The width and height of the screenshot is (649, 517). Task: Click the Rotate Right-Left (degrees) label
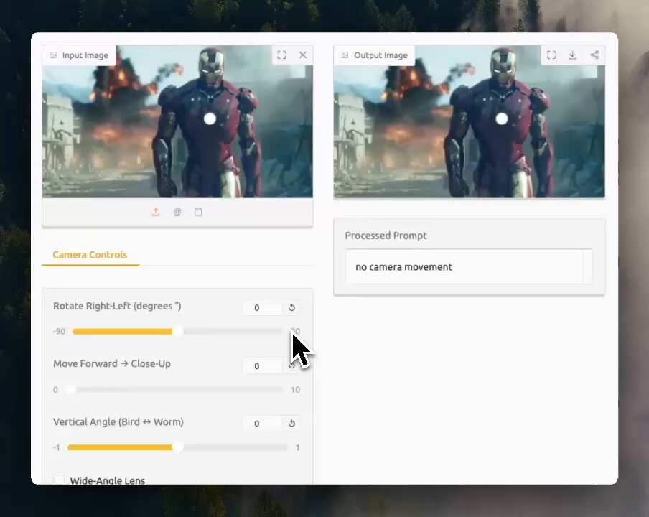point(117,306)
